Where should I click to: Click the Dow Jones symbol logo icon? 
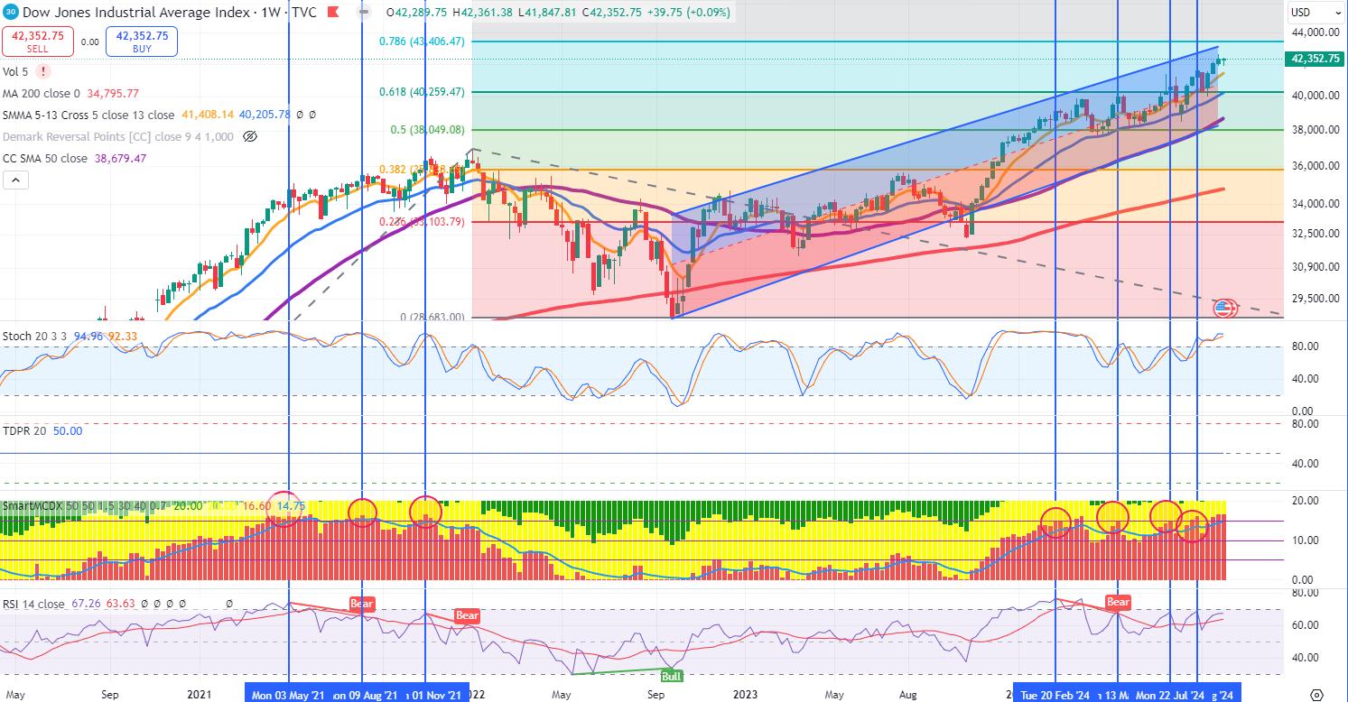pos(9,13)
